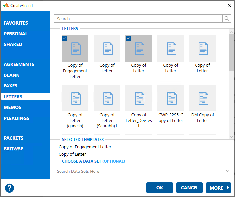The height and width of the screenshot is (197, 235).
Task: Open the data set dropdown arrow
Action: point(227,171)
